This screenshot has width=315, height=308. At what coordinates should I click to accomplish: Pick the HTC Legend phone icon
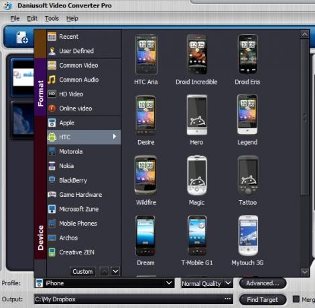tap(247, 114)
